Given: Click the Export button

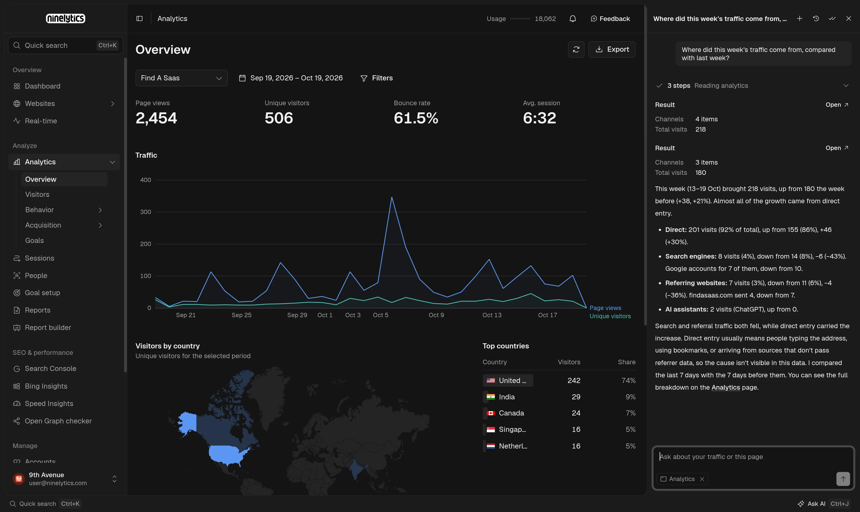Looking at the screenshot, I should (x=612, y=49).
